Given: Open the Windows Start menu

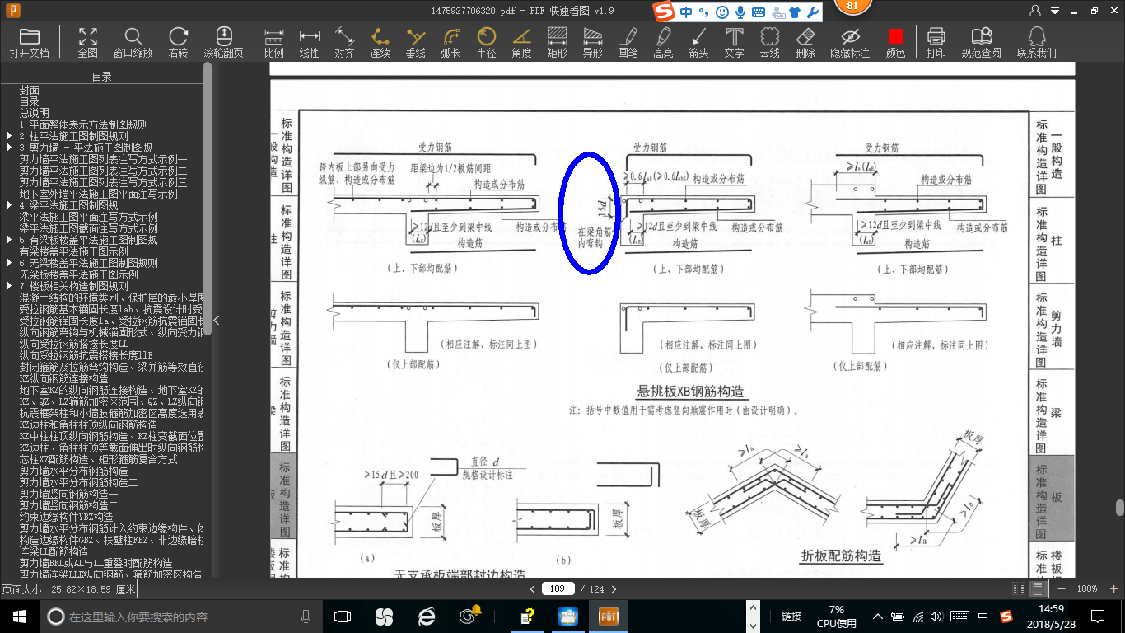Looking at the screenshot, I should (x=20, y=617).
